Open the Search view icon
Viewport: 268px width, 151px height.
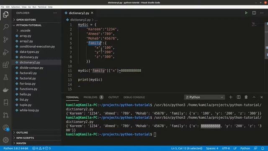click(x=5, y=27)
